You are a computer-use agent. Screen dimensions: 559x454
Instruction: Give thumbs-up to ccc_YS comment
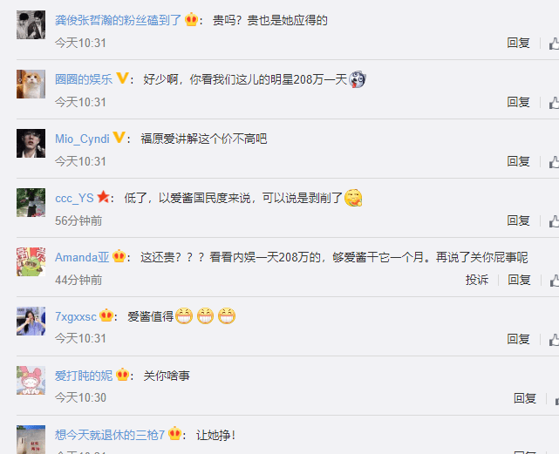point(554,221)
